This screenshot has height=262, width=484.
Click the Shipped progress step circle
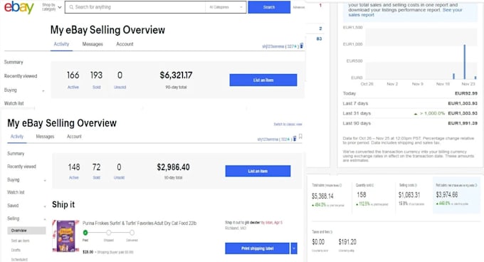click(x=109, y=232)
